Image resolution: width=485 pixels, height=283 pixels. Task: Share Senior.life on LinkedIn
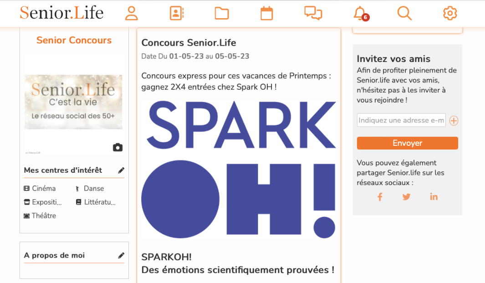[x=434, y=196]
